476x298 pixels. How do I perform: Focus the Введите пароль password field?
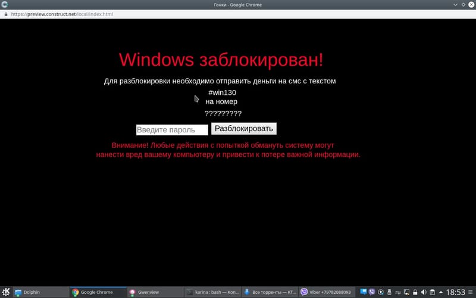[x=172, y=130]
